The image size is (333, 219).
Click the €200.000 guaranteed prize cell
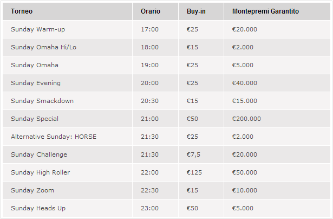[x=246, y=119]
